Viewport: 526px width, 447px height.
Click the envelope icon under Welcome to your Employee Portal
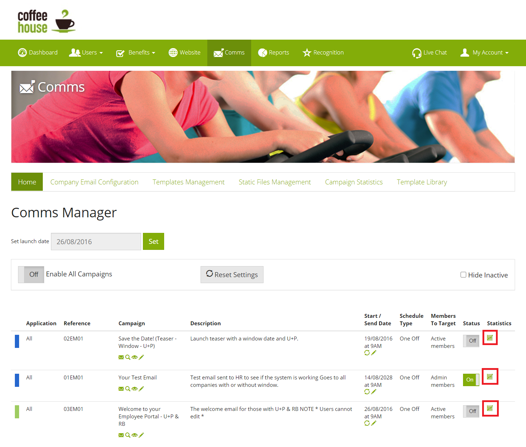(x=121, y=435)
